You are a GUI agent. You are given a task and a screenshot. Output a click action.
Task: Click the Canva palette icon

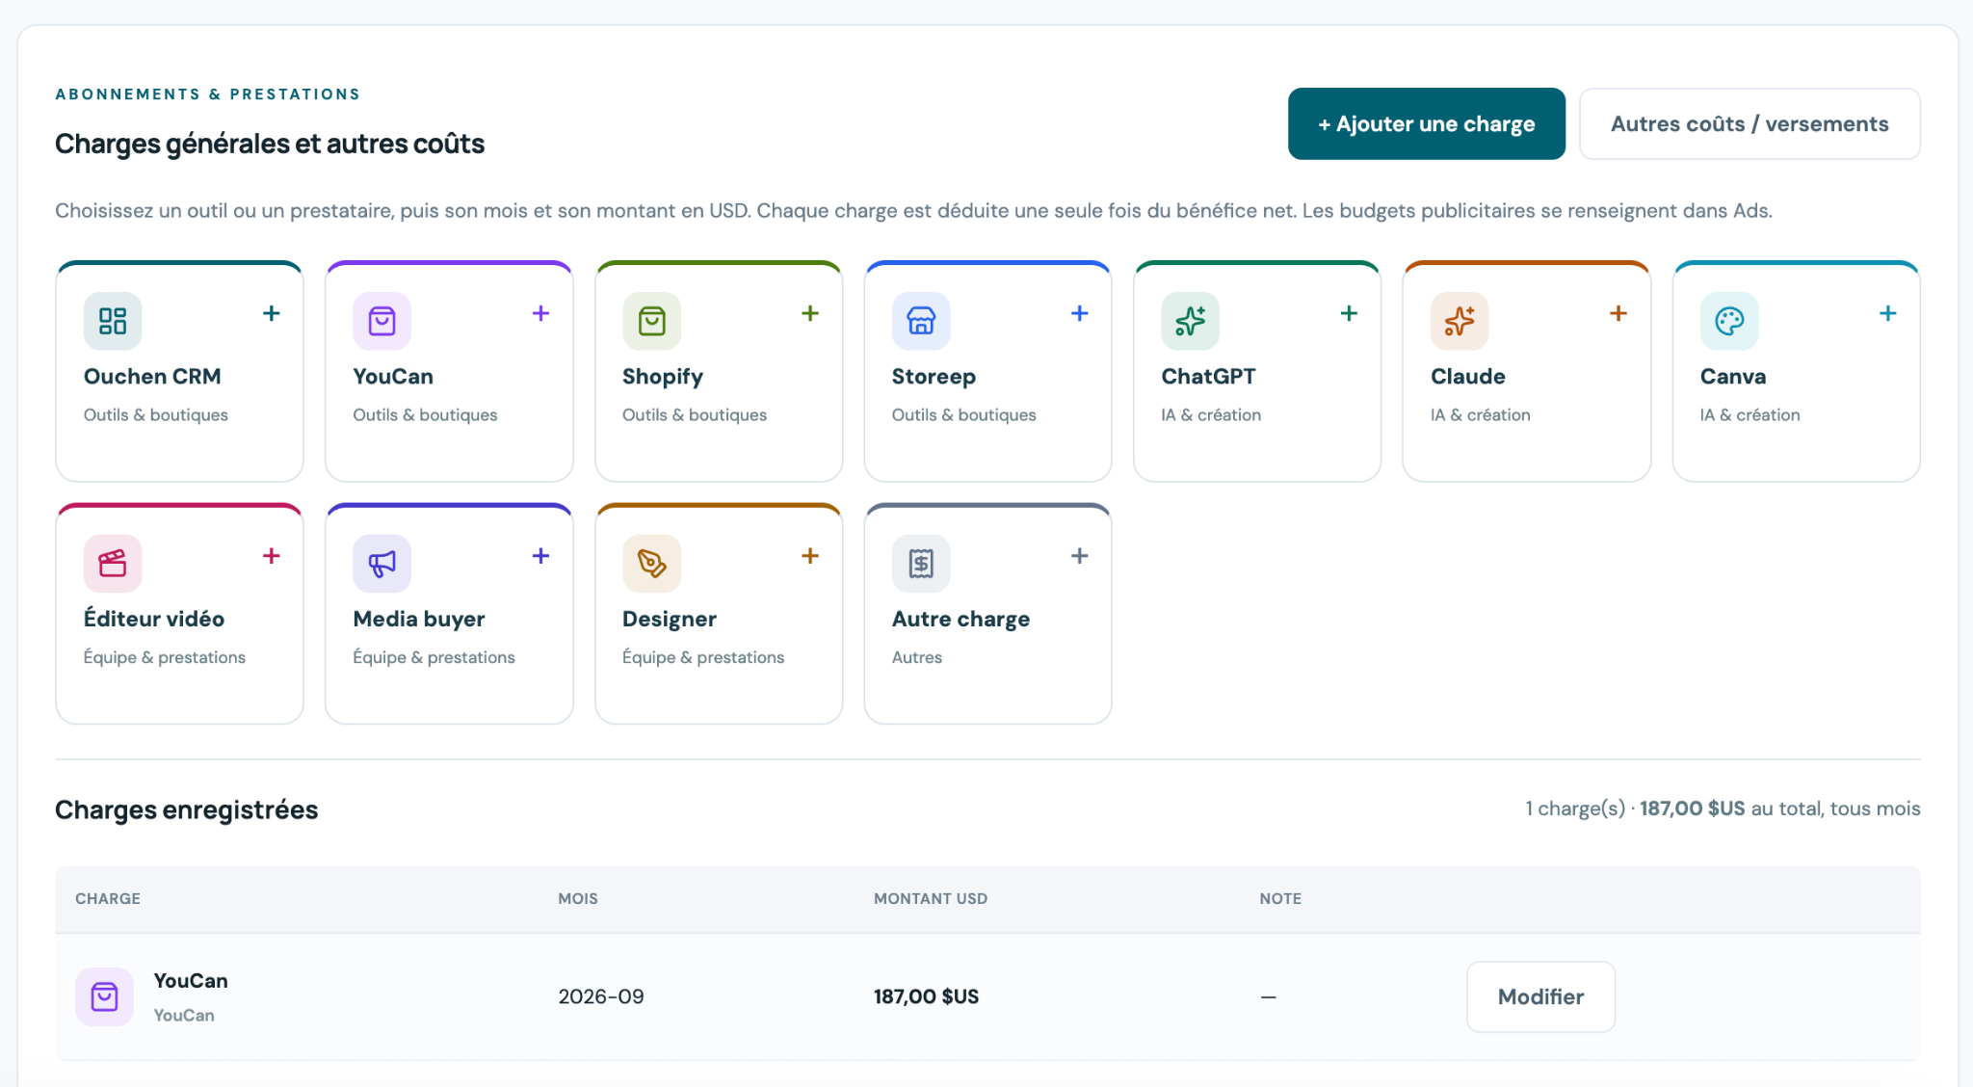click(1729, 321)
